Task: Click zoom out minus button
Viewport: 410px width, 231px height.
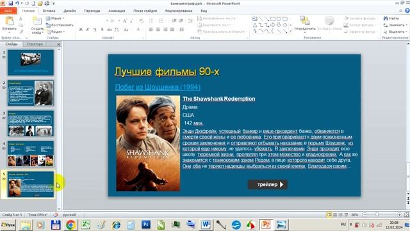Action: [365, 215]
